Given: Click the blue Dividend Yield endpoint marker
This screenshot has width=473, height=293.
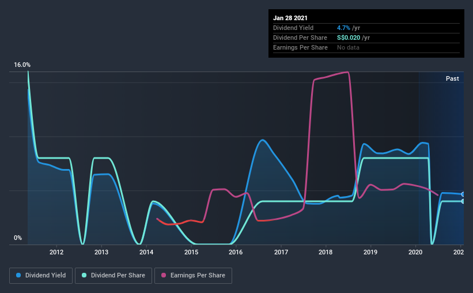Looking at the screenshot, I should coord(463,194).
